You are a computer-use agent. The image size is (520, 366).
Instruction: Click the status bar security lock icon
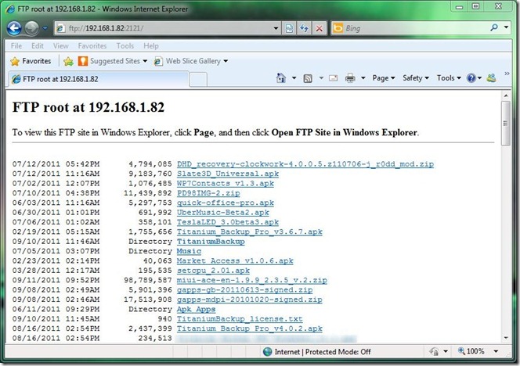tap(434, 351)
